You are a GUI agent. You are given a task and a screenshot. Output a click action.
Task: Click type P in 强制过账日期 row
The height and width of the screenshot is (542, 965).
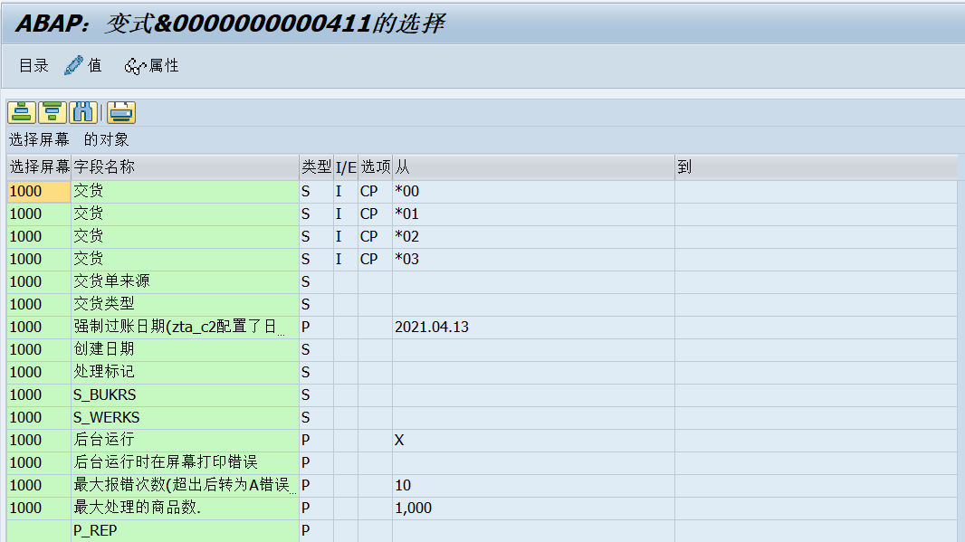306,328
